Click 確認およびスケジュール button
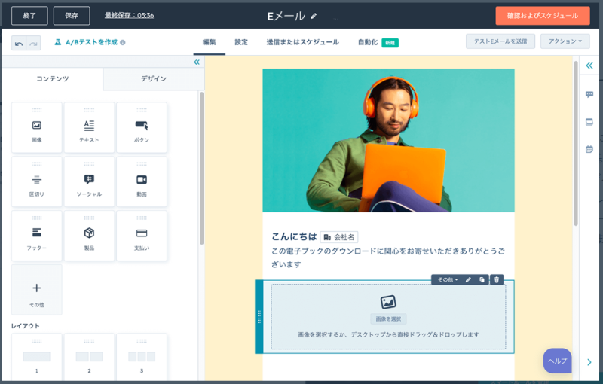Viewport: 603px width, 384px height. (543, 16)
